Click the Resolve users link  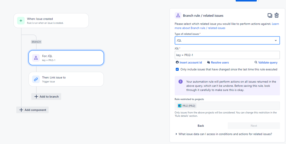coord(220,62)
